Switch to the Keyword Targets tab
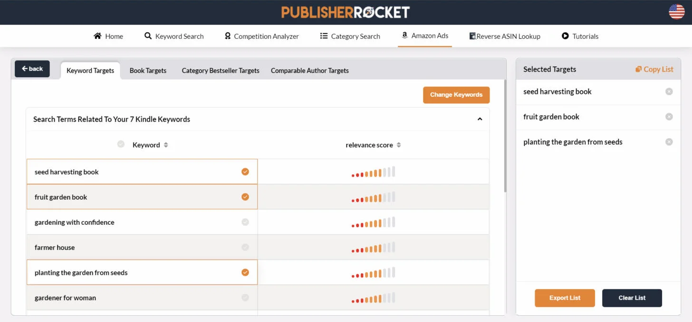692x322 pixels. click(x=90, y=71)
